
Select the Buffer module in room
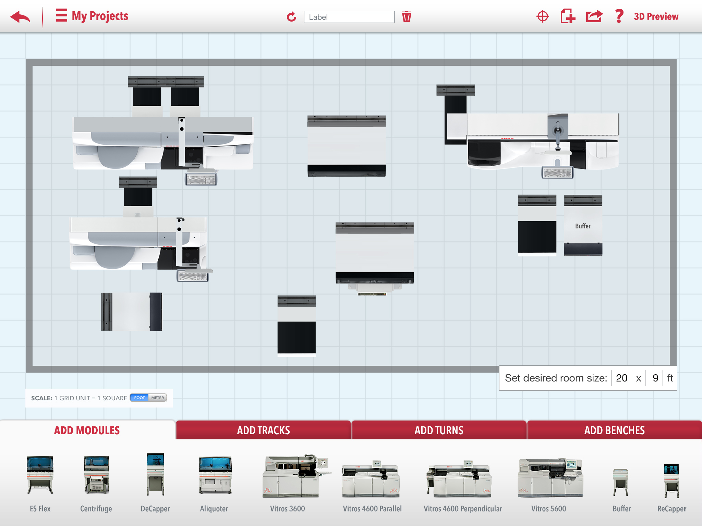pyautogui.click(x=583, y=226)
